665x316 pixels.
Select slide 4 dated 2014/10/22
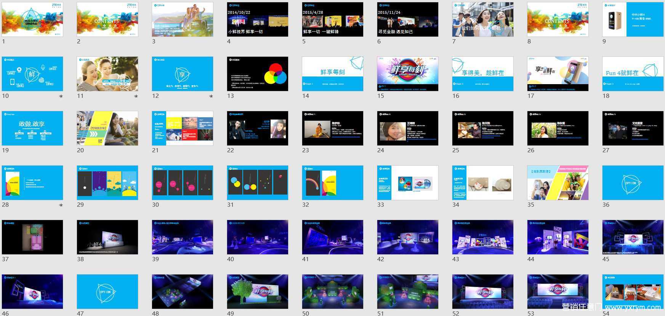258,19
